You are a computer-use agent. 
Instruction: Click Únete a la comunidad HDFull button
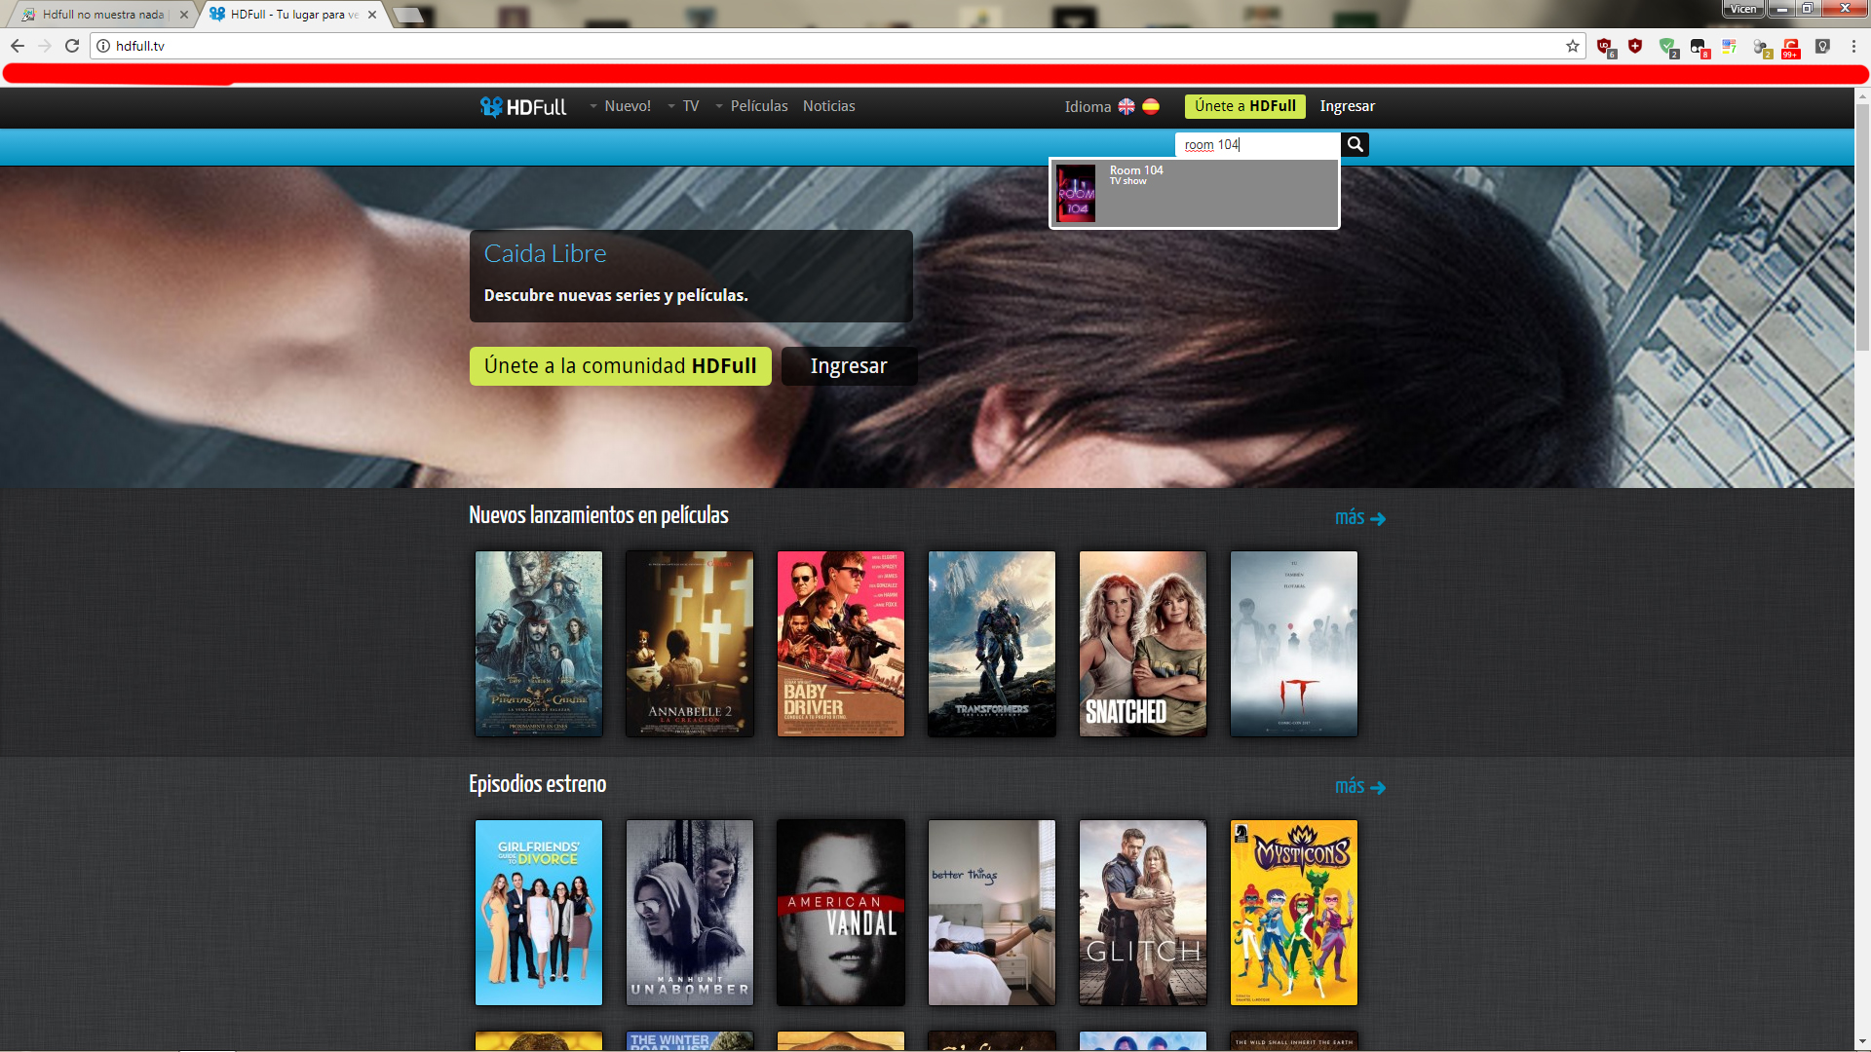pyautogui.click(x=621, y=366)
